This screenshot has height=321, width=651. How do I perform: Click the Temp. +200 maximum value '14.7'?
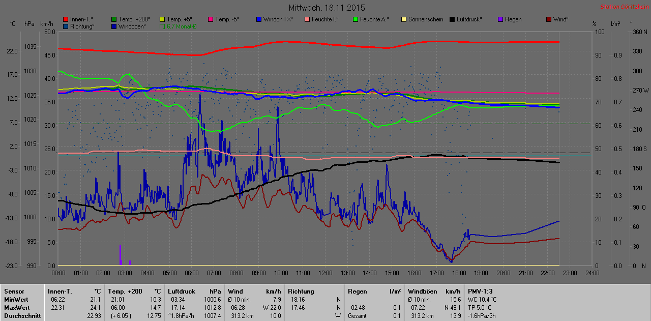[155, 308]
